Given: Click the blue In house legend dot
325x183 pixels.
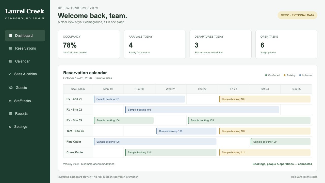Looking at the screenshot, I should point(300,75).
